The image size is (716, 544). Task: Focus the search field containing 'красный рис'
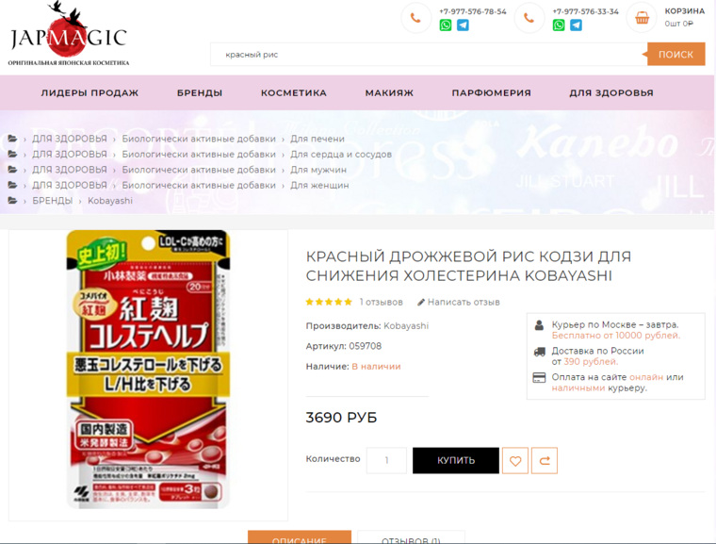pyautogui.click(x=429, y=55)
